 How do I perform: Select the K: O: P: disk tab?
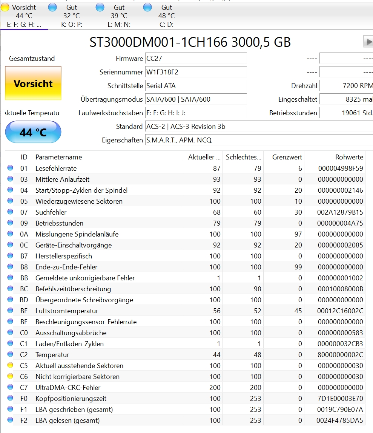click(x=72, y=16)
